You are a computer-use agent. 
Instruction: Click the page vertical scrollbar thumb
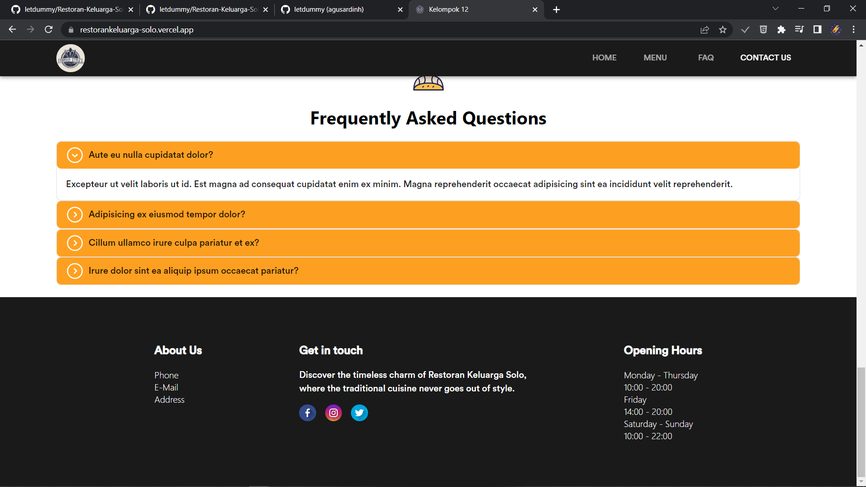click(861, 422)
